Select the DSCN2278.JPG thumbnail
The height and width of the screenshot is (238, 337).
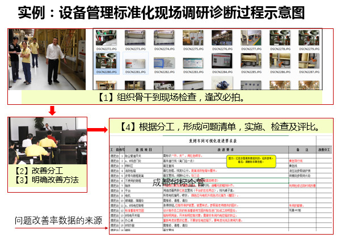280,38
